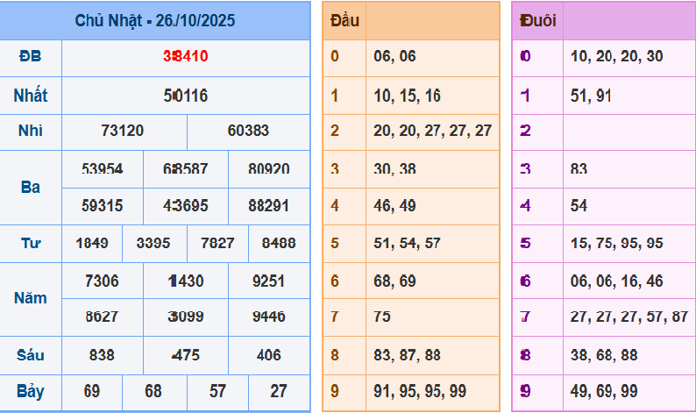Click the red special prize number

[x=185, y=57]
